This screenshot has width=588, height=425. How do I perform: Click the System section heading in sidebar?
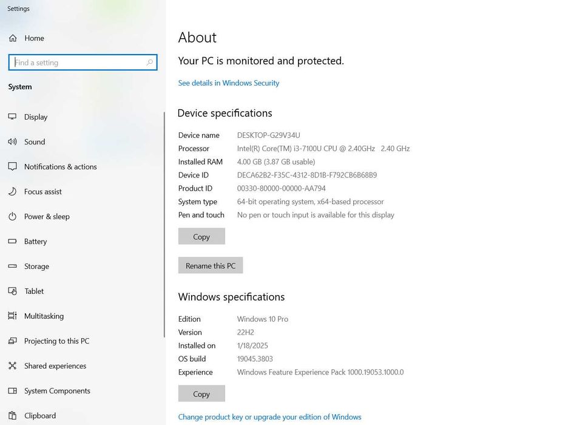(x=20, y=87)
